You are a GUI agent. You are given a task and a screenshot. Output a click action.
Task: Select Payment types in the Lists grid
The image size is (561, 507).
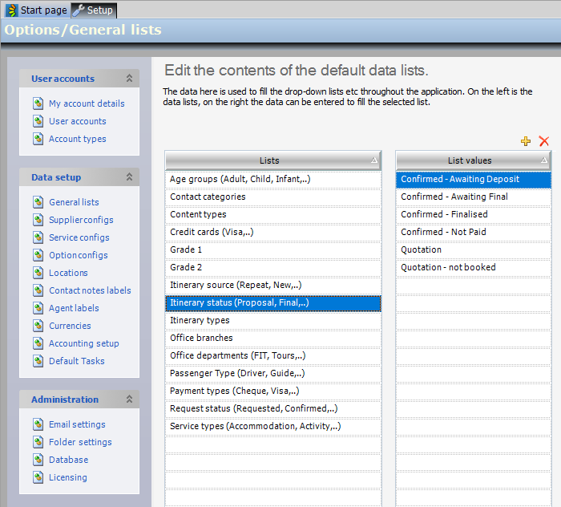pos(235,391)
